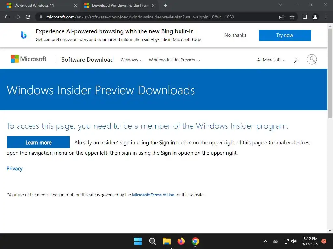Click the Chrome taskbar icon
This screenshot has width=333, height=249.
(195, 241)
